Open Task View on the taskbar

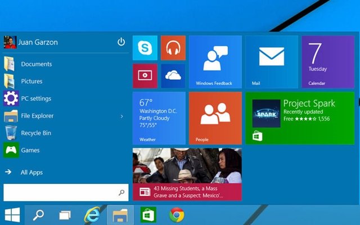65,215
